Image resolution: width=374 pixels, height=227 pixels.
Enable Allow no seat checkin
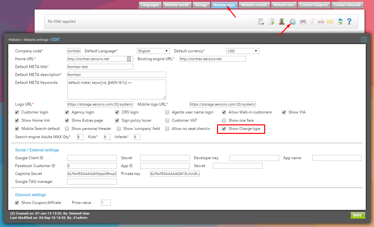click(167, 129)
